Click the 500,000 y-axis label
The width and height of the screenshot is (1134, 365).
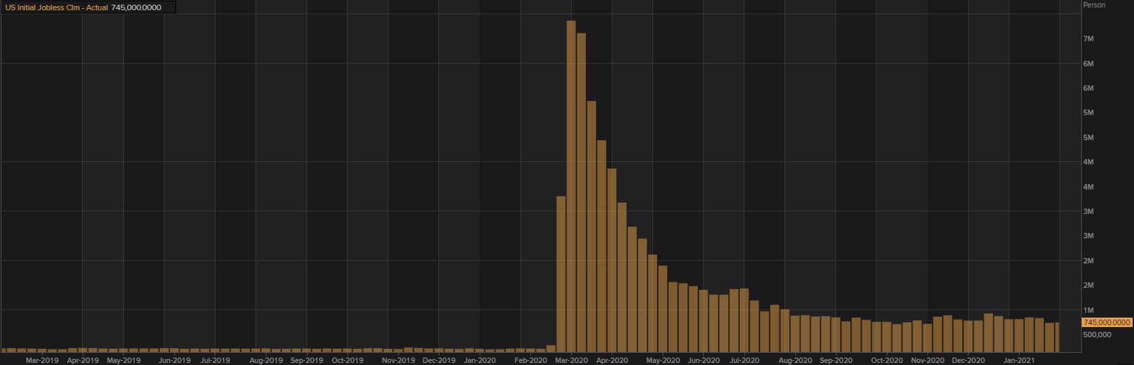1097,335
